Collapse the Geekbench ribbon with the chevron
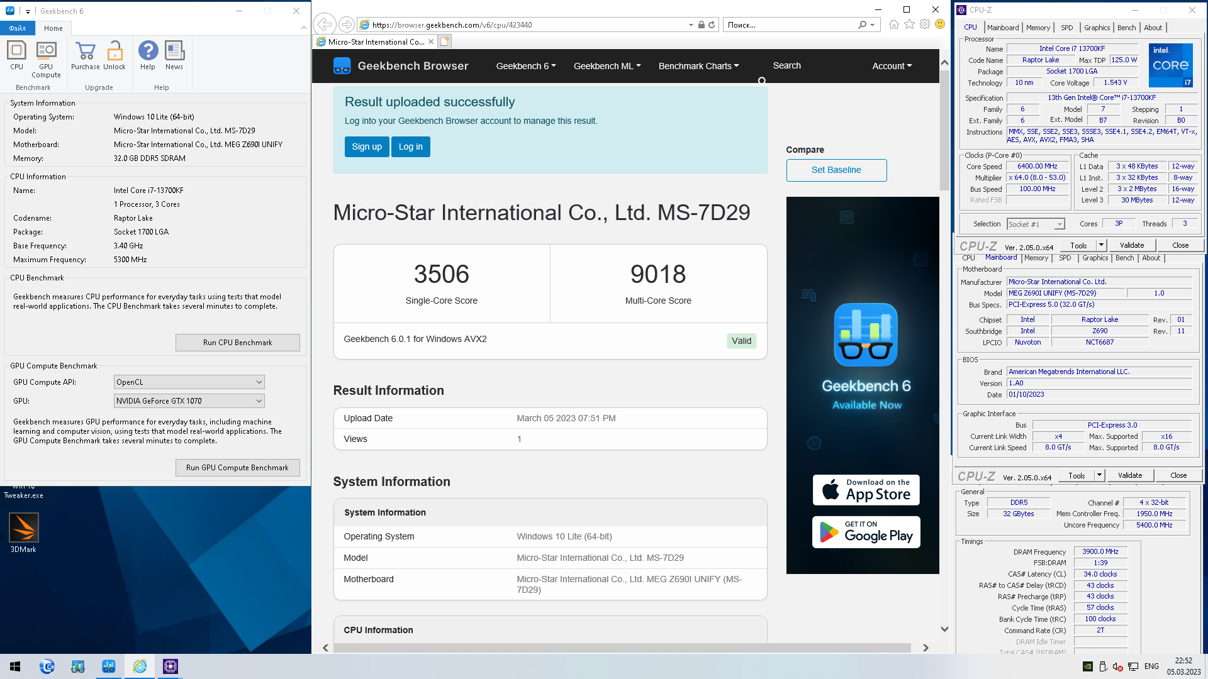1208x679 pixels. [304, 28]
